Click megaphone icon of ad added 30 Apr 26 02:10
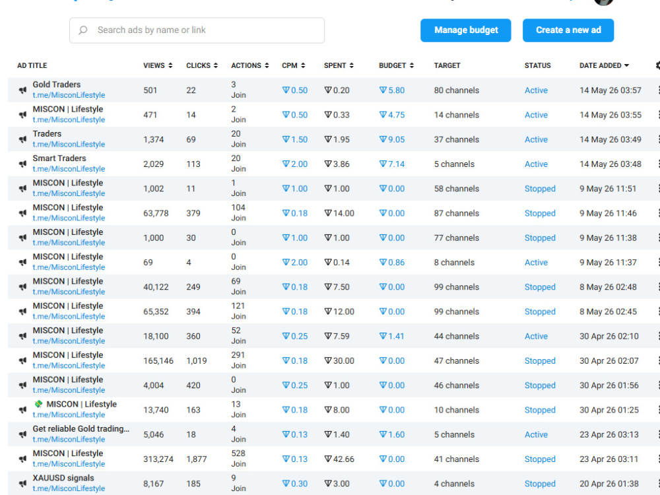660x495 pixels. point(22,336)
